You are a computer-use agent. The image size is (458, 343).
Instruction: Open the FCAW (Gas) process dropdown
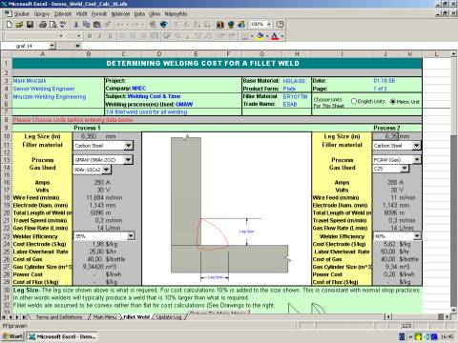(x=417, y=159)
